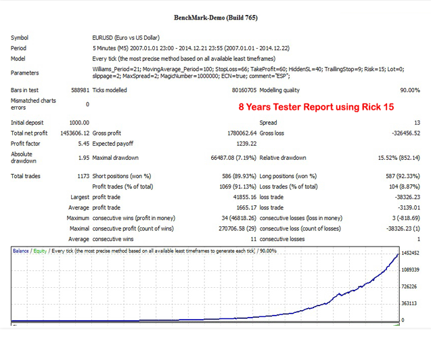
Task: Click Long positions value 587 (92.33%)
Action: (403, 176)
